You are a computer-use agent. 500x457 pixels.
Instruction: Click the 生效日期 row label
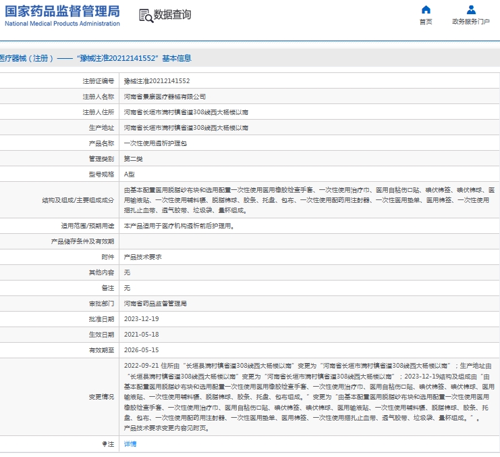tap(101, 335)
